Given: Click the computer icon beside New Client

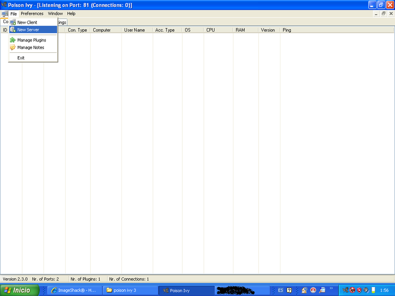Looking at the screenshot, I should (13, 22).
